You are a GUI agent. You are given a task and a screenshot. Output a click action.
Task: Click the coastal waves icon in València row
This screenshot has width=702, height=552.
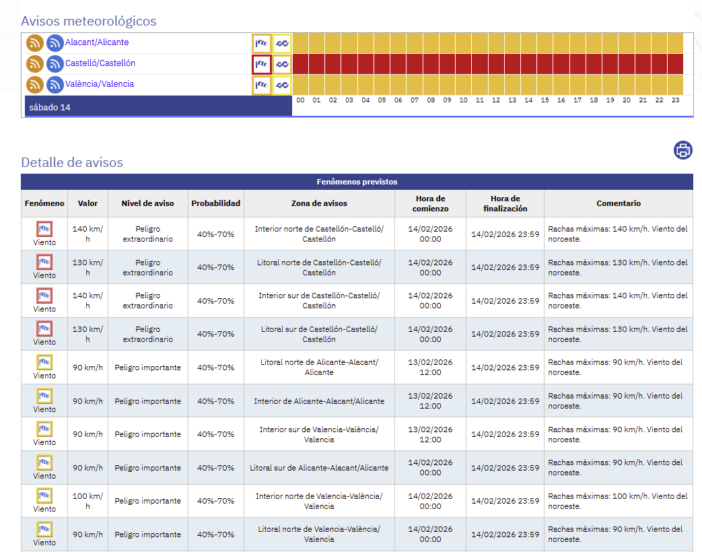[x=282, y=85]
